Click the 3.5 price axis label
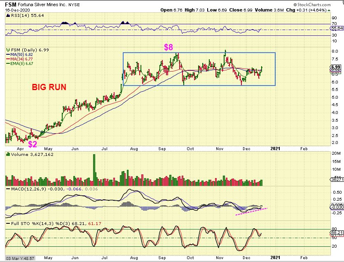Screen dimensions: 344x262 click(x=335, y=120)
